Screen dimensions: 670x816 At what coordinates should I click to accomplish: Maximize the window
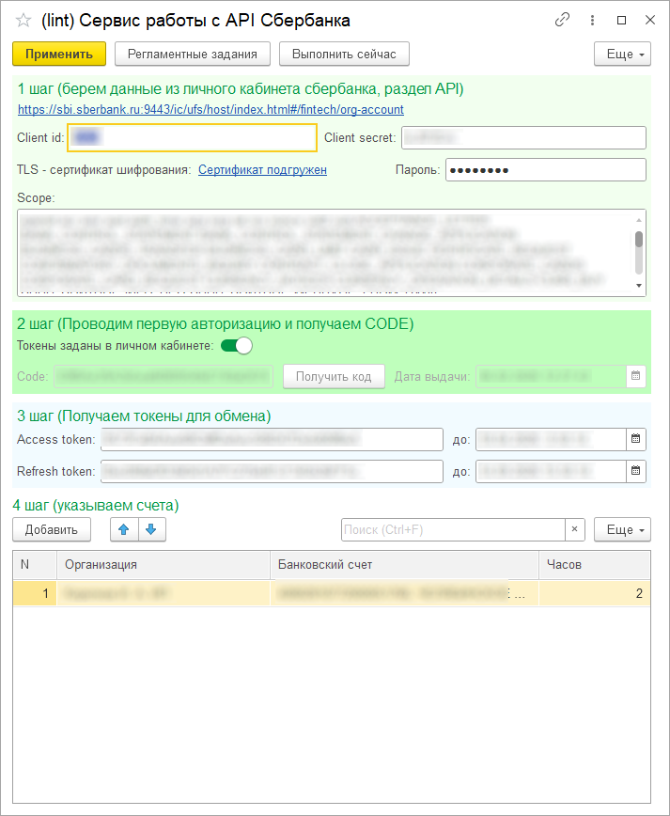coord(621,20)
